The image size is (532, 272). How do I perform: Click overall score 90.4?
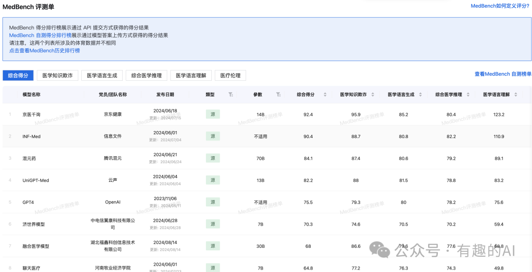pyautogui.click(x=308, y=136)
